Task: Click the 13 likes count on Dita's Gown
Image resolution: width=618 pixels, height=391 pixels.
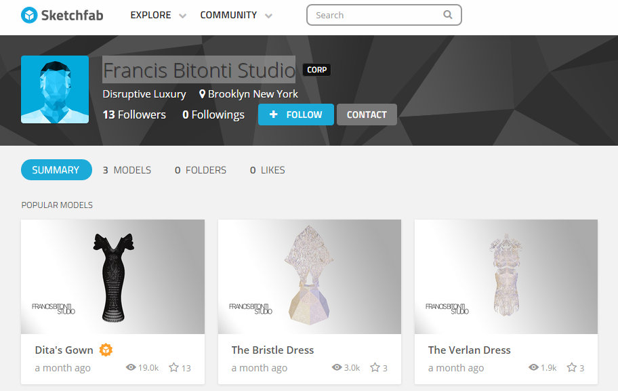Action: coord(186,368)
